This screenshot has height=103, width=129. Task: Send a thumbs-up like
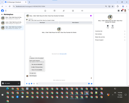92,84
